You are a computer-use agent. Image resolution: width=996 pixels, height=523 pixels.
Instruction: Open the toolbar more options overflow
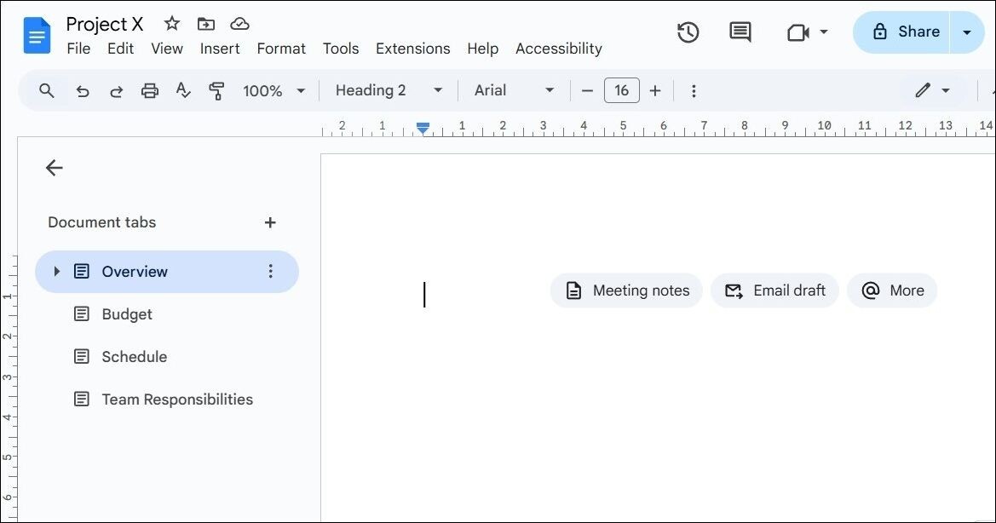click(x=694, y=91)
